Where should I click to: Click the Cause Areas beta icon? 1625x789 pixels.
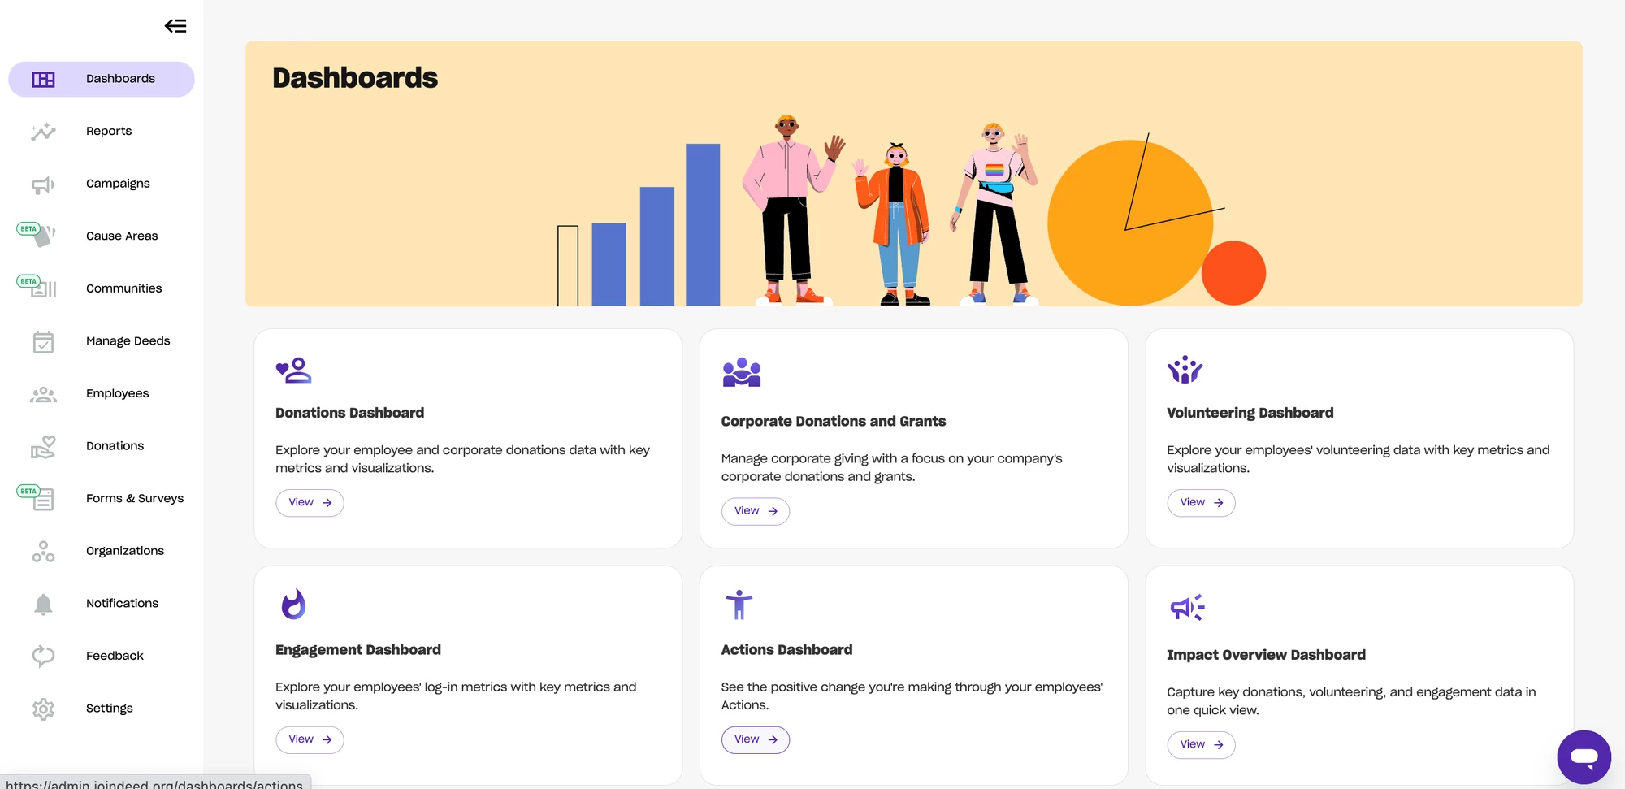pyautogui.click(x=37, y=235)
